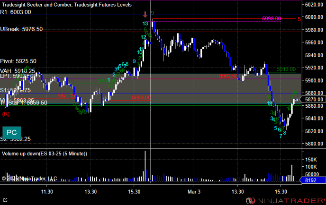Viewport: 326px width, 205px height.
Task: Click the 6020.00 price axis label
Action: (x=314, y=5)
